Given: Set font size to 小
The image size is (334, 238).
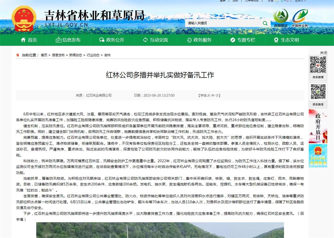Looking at the screenshot, I should [217, 95].
